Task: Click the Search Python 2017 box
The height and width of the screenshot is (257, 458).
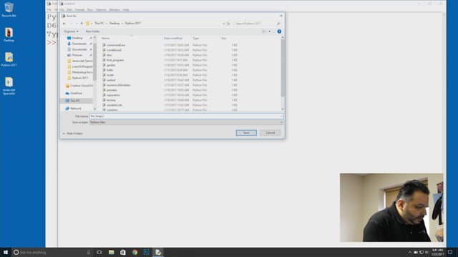Action: click(255, 24)
